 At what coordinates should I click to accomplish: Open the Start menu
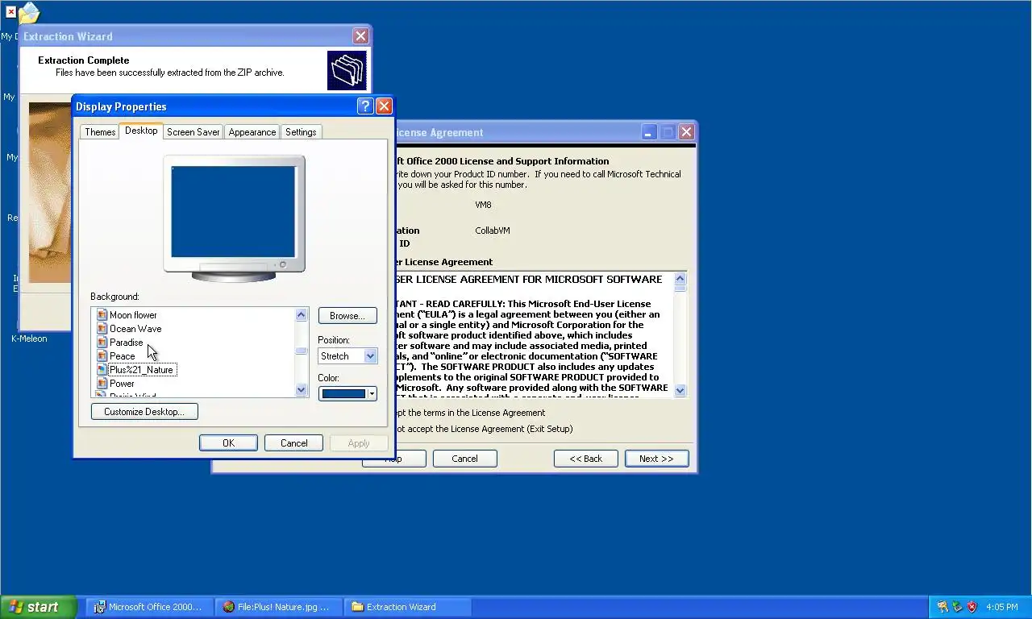coord(38,607)
